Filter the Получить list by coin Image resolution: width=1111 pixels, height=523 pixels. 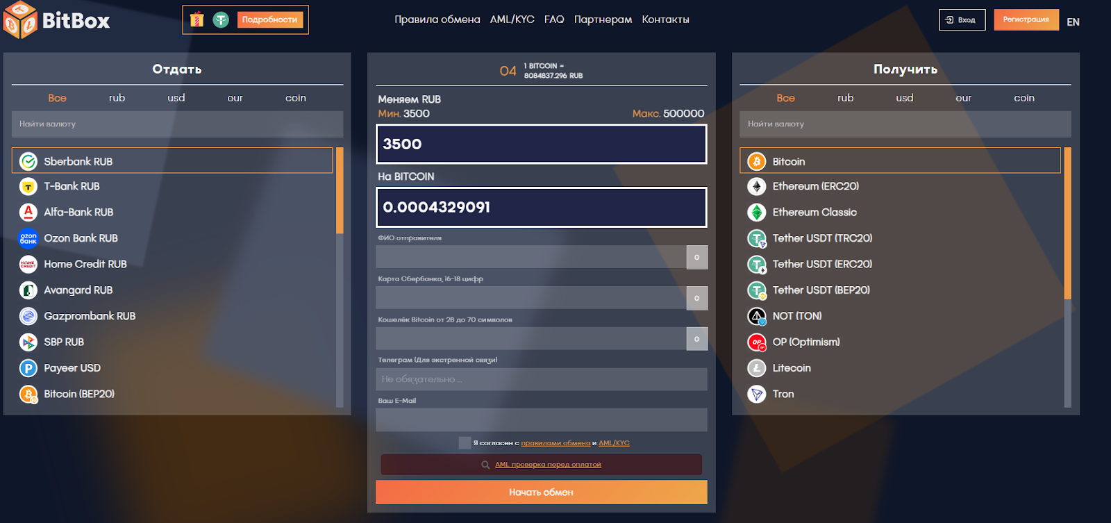[1024, 98]
